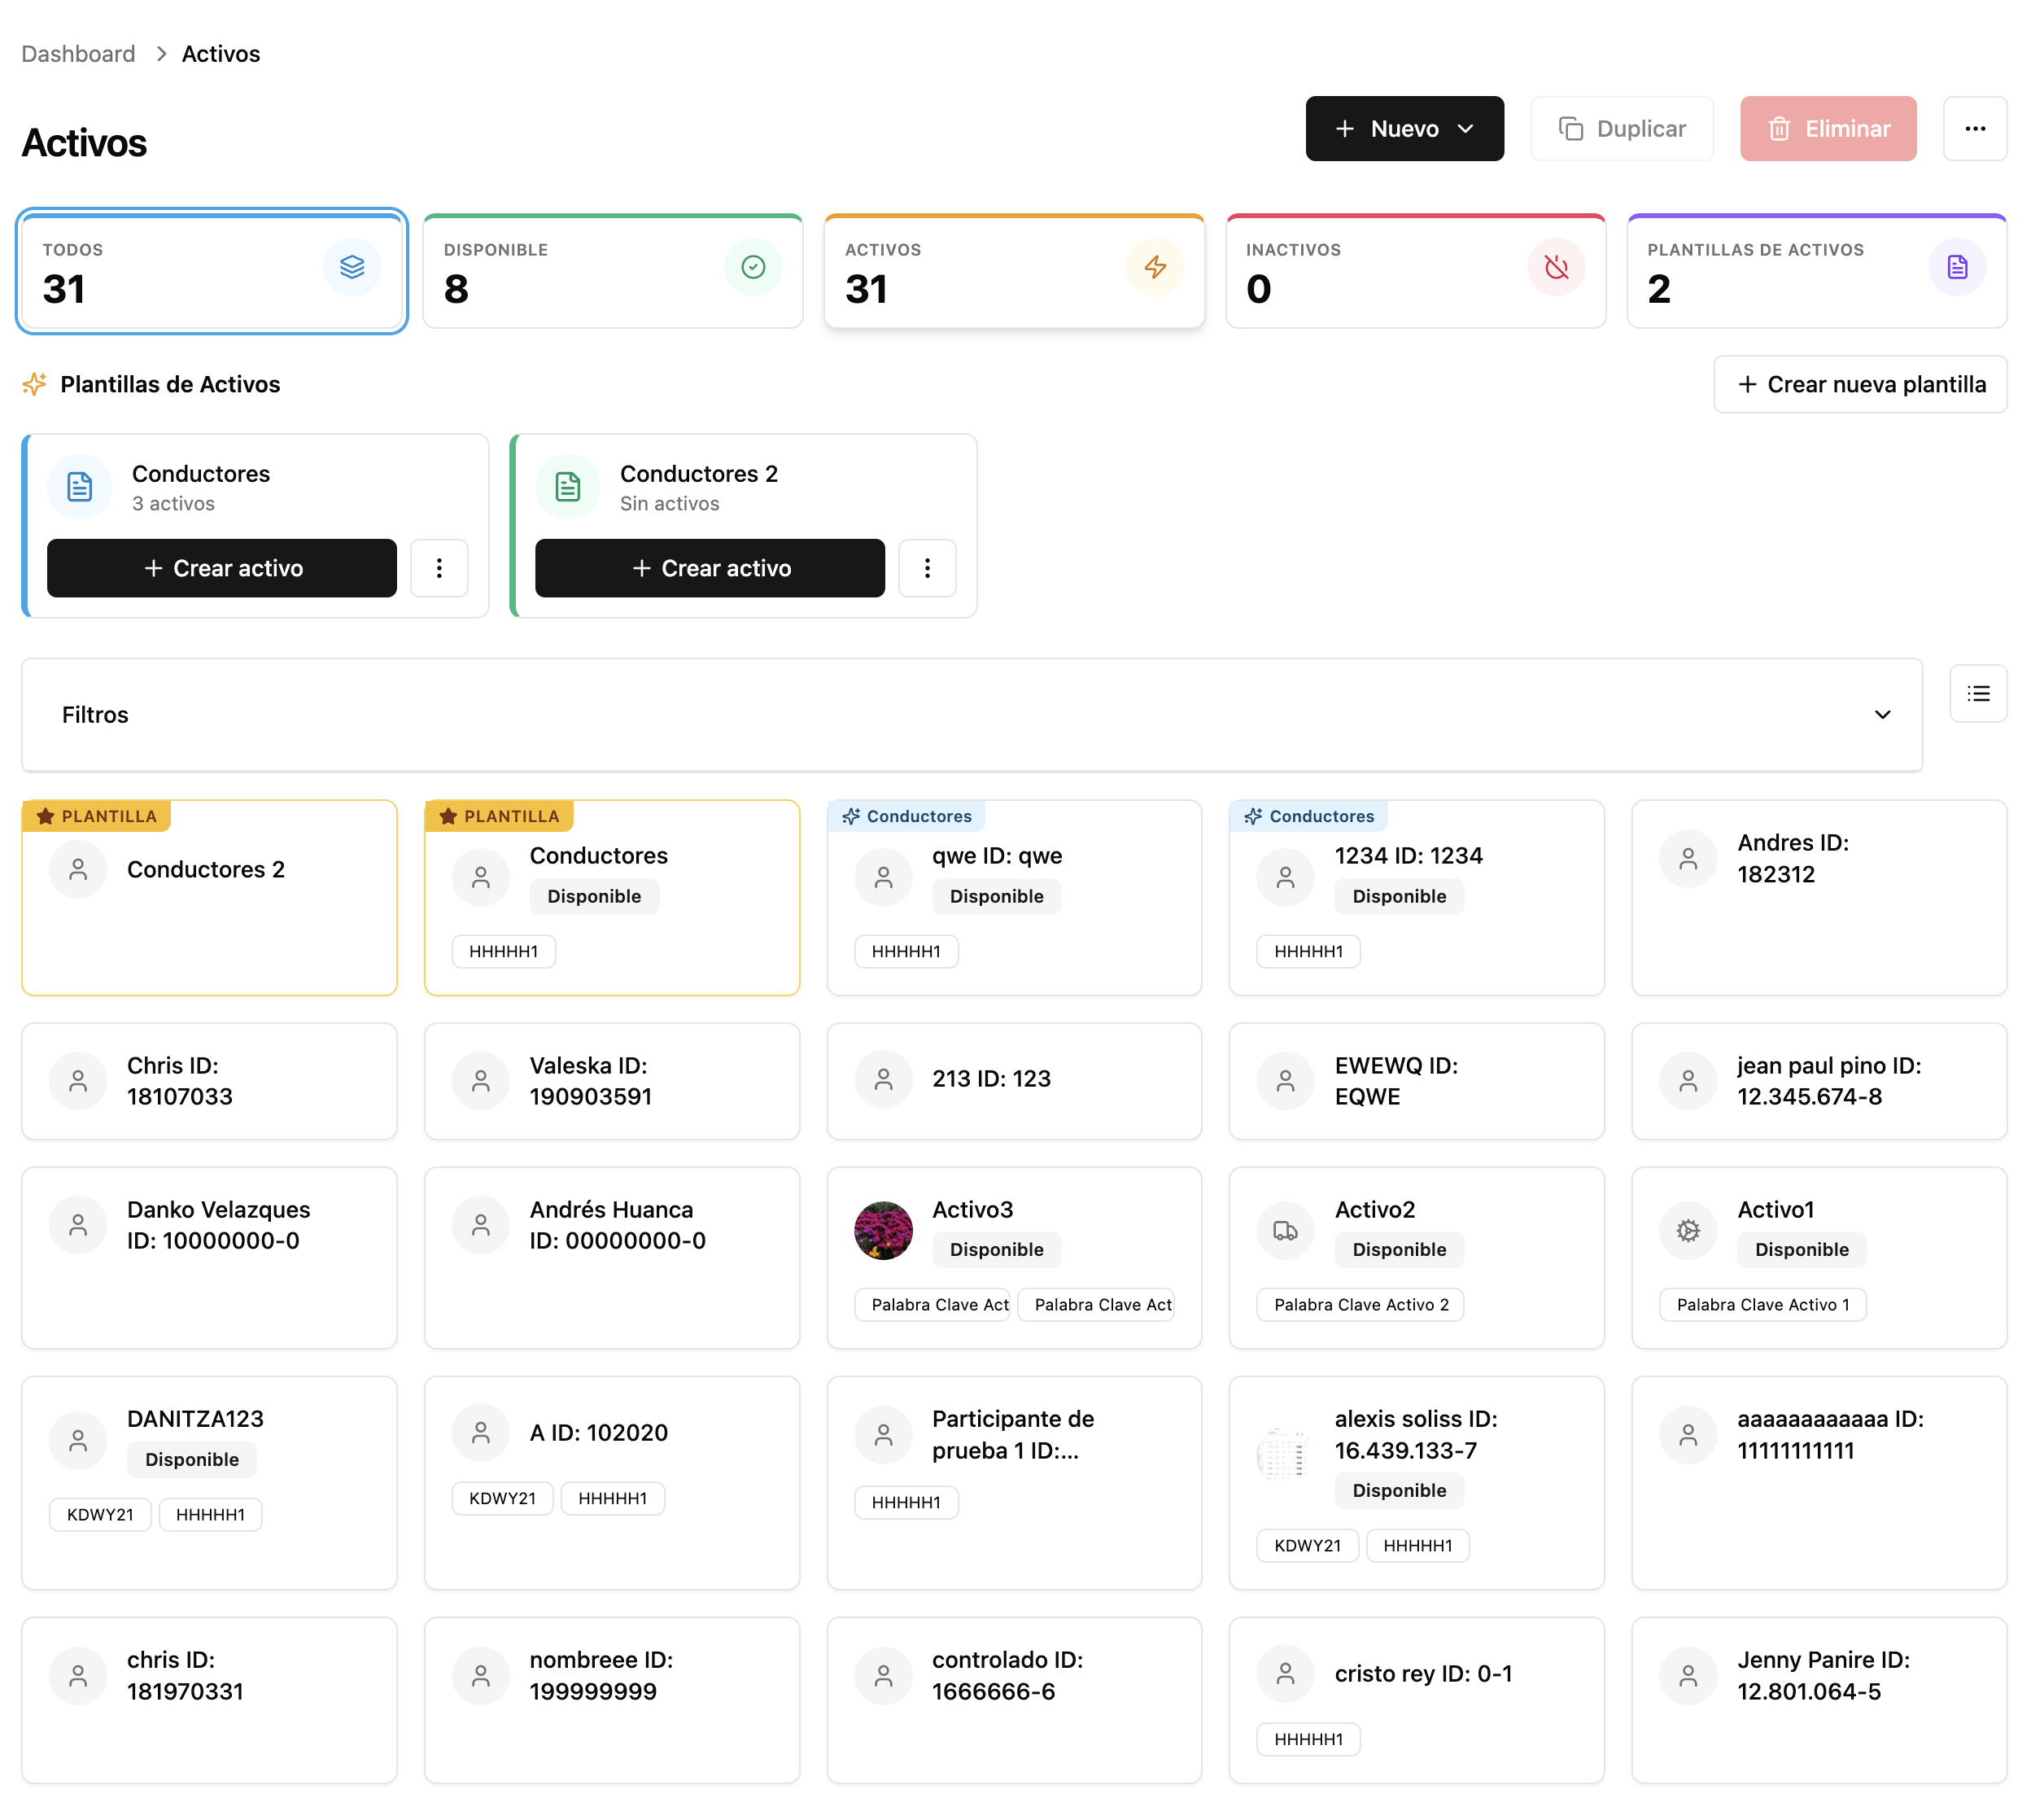This screenshot has width=2044, height=1807.
Task: Select the Todos 31 tab card
Action: [x=211, y=271]
